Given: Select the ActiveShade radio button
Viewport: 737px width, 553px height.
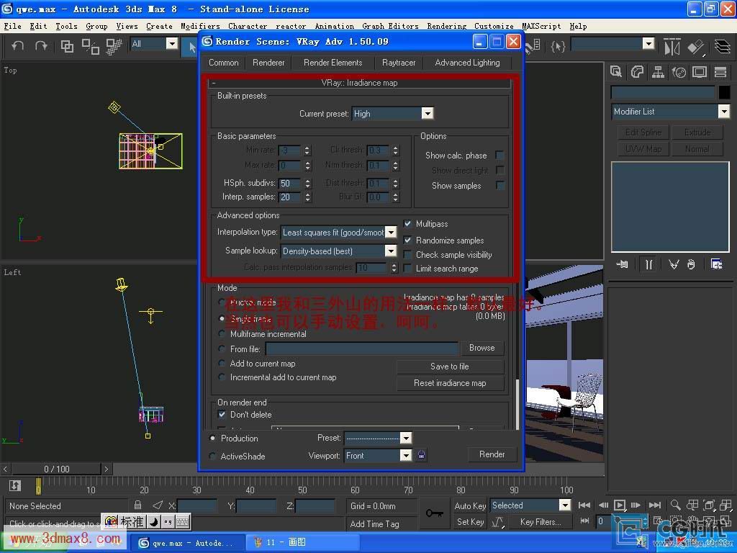Looking at the screenshot, I should 212,456.
